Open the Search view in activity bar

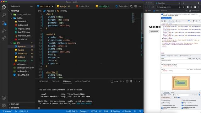tap(4, 15)
